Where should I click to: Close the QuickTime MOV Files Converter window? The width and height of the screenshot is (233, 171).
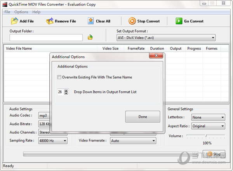tap(223, 3)
